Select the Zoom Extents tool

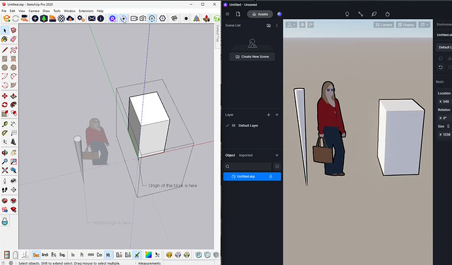tap(5, 171)
